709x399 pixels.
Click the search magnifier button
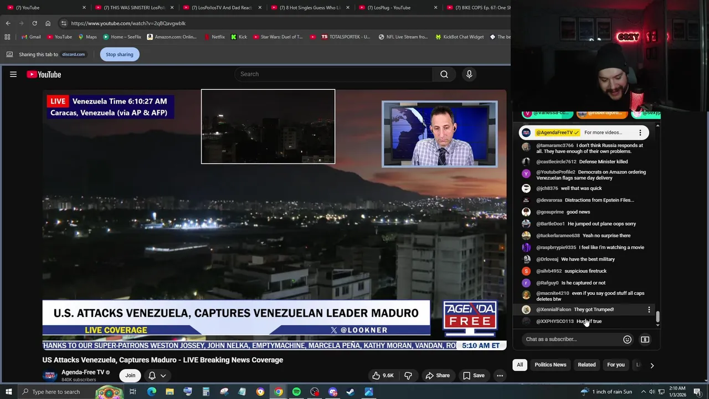tap(444, 74)
